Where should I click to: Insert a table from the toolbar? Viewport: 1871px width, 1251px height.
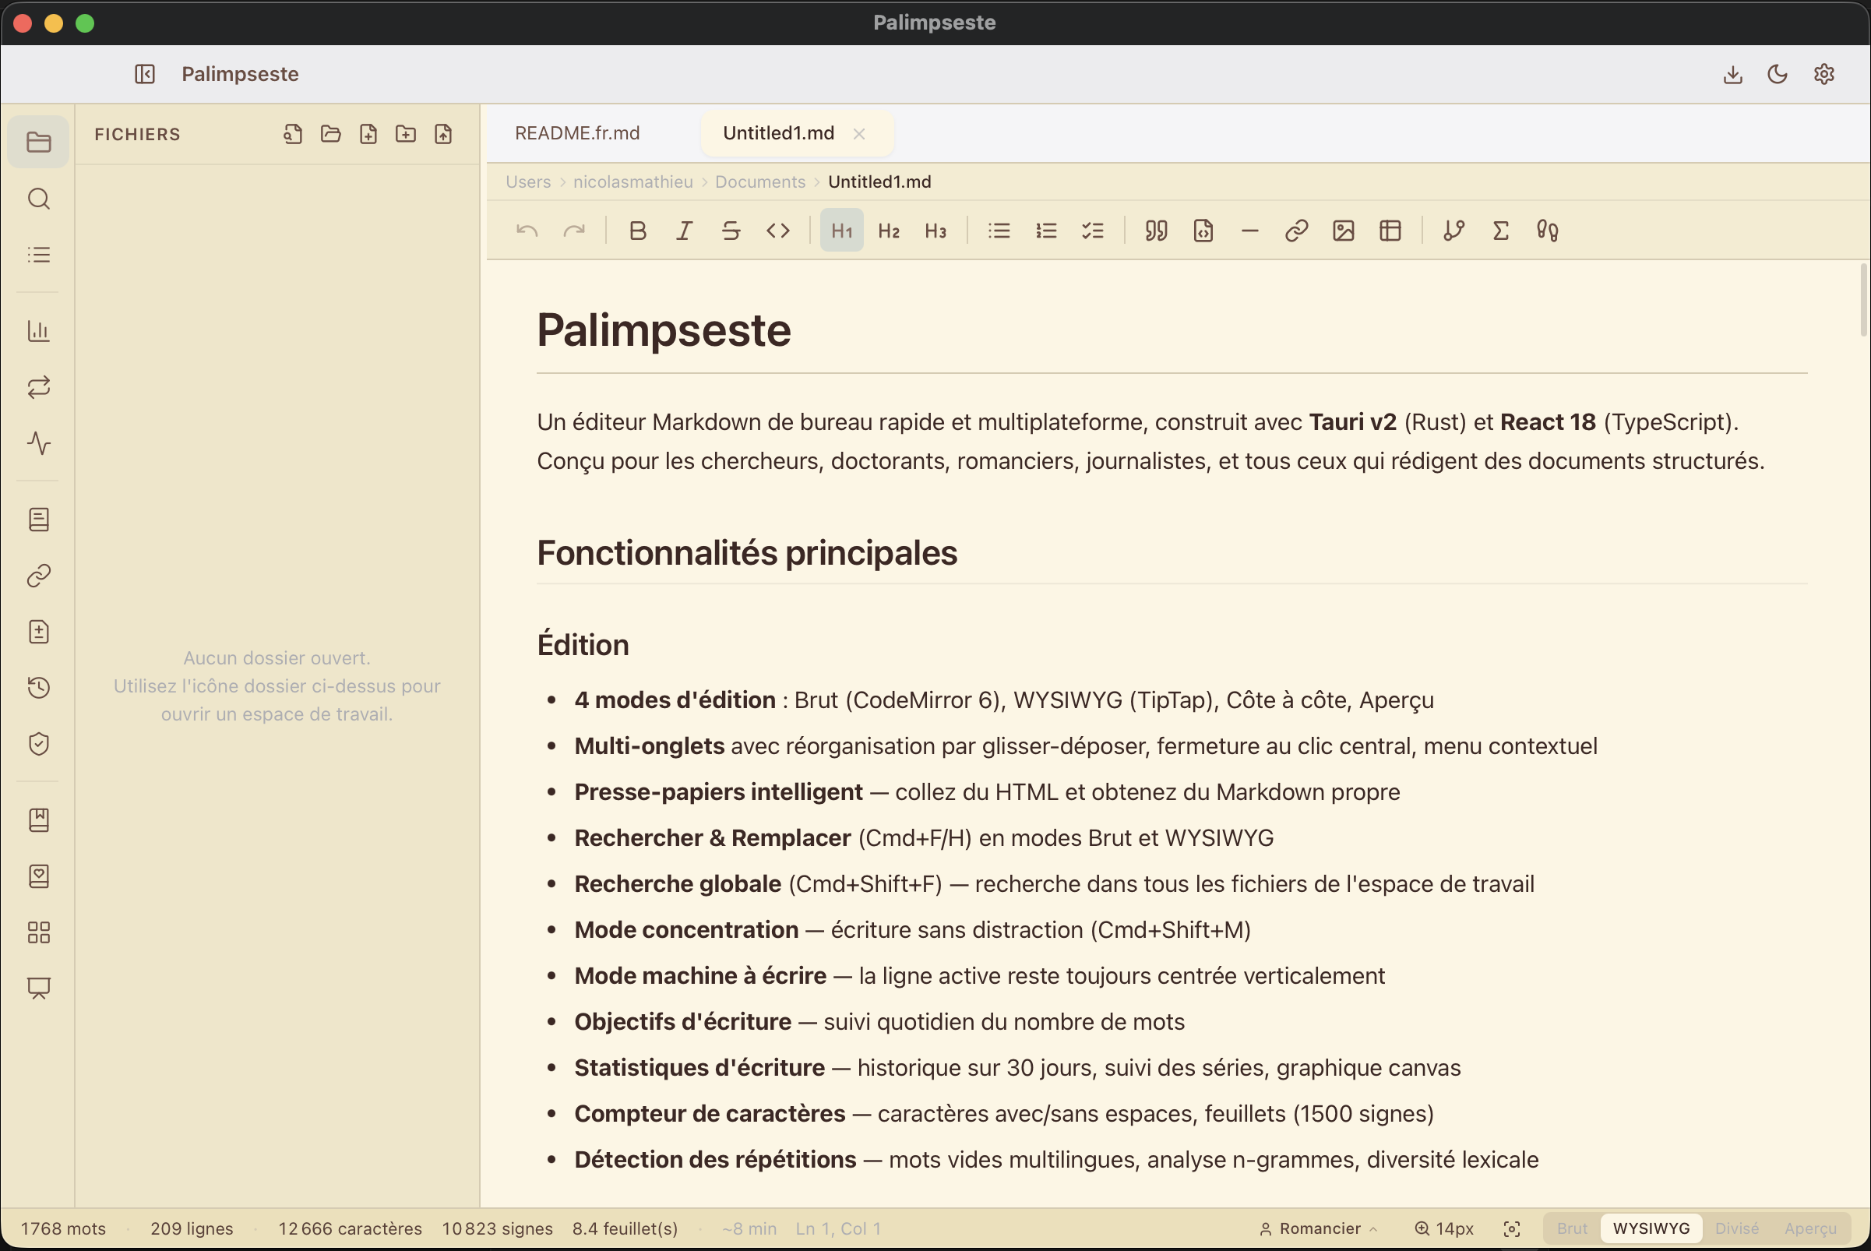[x=1390, y=231]
